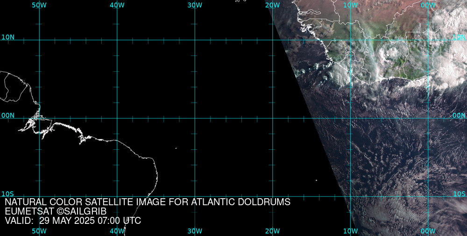Select the 20W longitude label below the 10S line
Image resolution: width=467 pixels, height=236 pixels.
tap(273, 231)
